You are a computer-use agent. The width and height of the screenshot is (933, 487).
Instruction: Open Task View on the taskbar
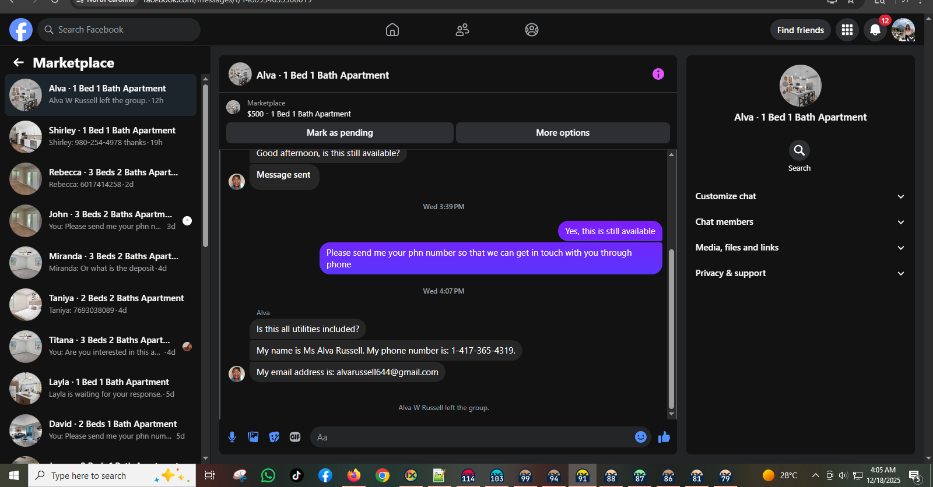click(210, 475)
